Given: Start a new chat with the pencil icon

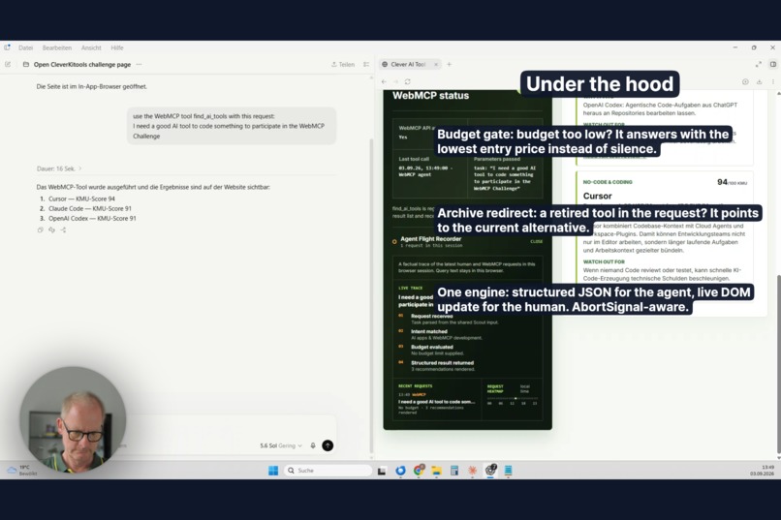Looking at the screenshot, I should pyautogui.click(x=8, y=64).
